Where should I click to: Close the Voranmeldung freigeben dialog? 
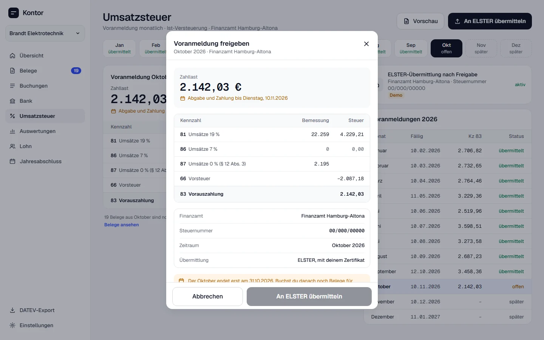coord(366,44)
